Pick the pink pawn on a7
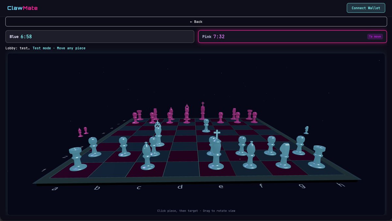This screenshot has width=392, height=221. pos(135,118)
